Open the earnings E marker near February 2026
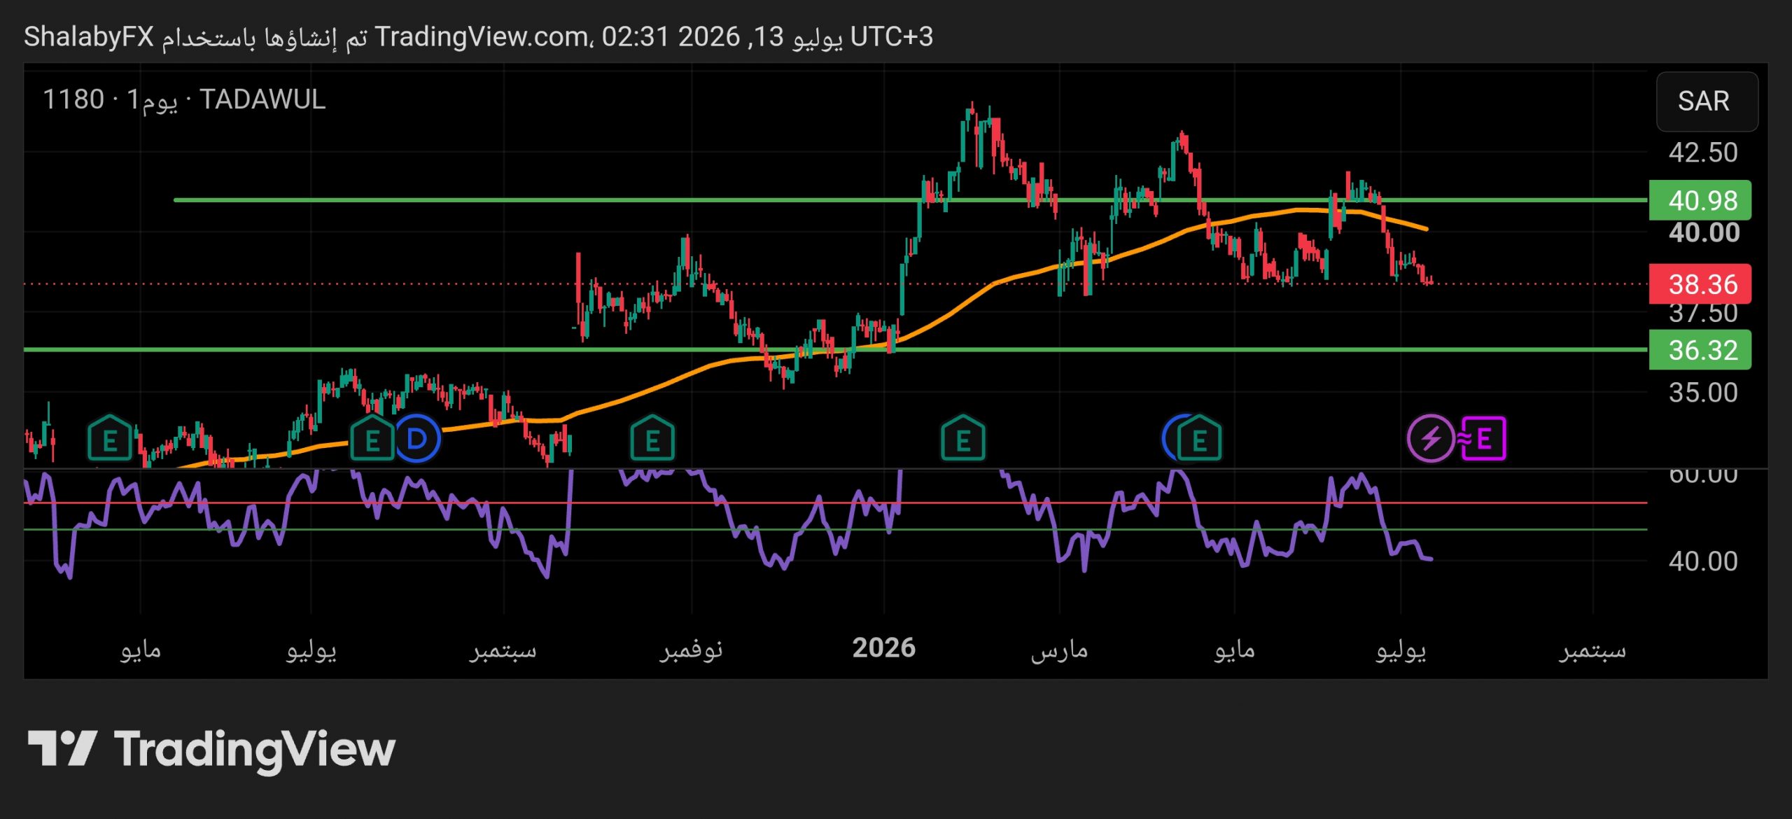 (963, 439)
